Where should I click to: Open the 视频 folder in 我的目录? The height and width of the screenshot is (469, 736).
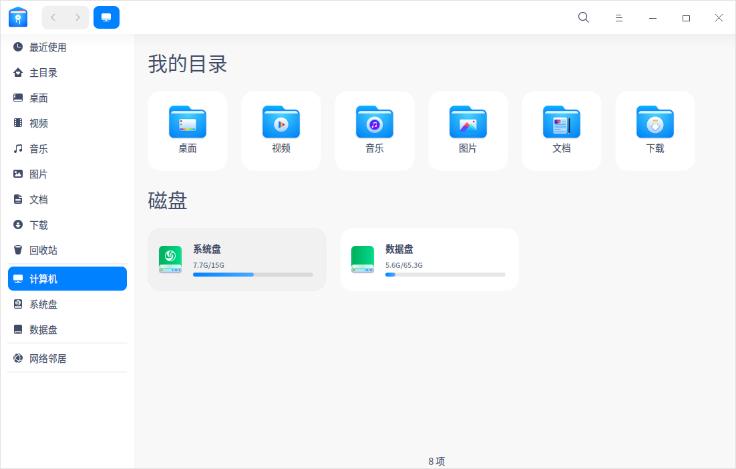(281, 130)
